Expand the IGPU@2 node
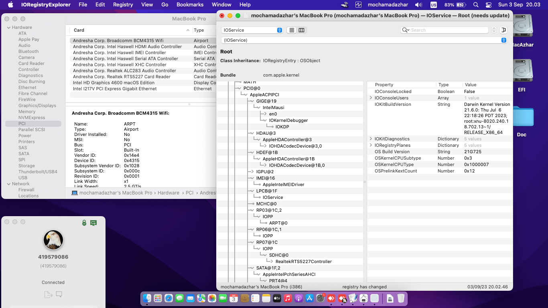The image size is (548, 308). pyautogui.click(x=252, y=172)
